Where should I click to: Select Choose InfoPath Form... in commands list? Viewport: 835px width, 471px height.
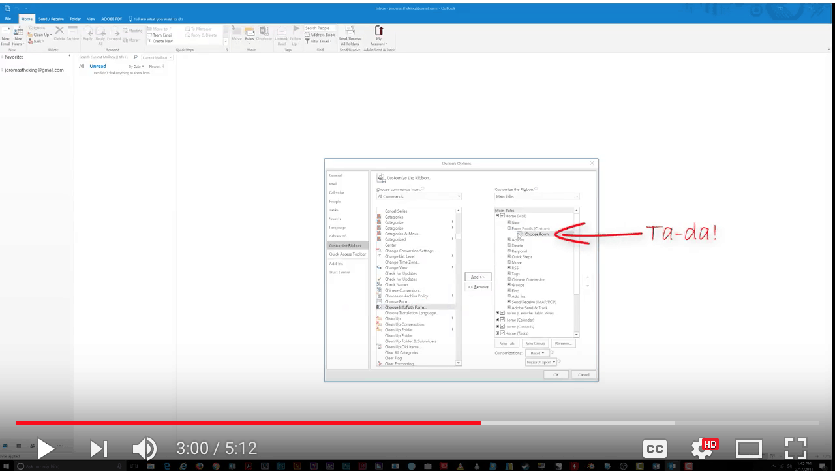405,307
